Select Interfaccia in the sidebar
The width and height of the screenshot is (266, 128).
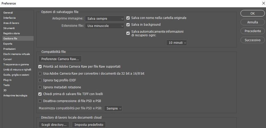click(x=18, y=18)
